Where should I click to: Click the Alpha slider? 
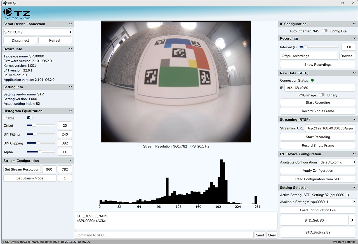pyautogui.click(x=41, y=152)
